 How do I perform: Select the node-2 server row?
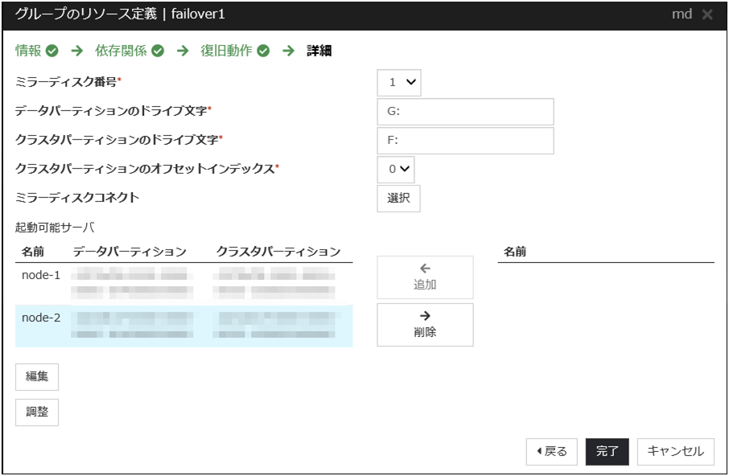tap(183, 326)
